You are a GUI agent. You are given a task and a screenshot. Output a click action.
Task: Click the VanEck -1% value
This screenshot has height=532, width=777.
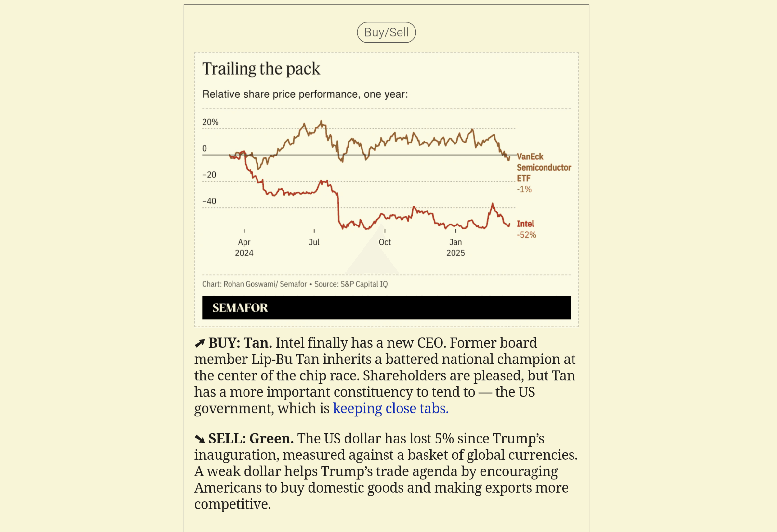[x=524, y=189]
